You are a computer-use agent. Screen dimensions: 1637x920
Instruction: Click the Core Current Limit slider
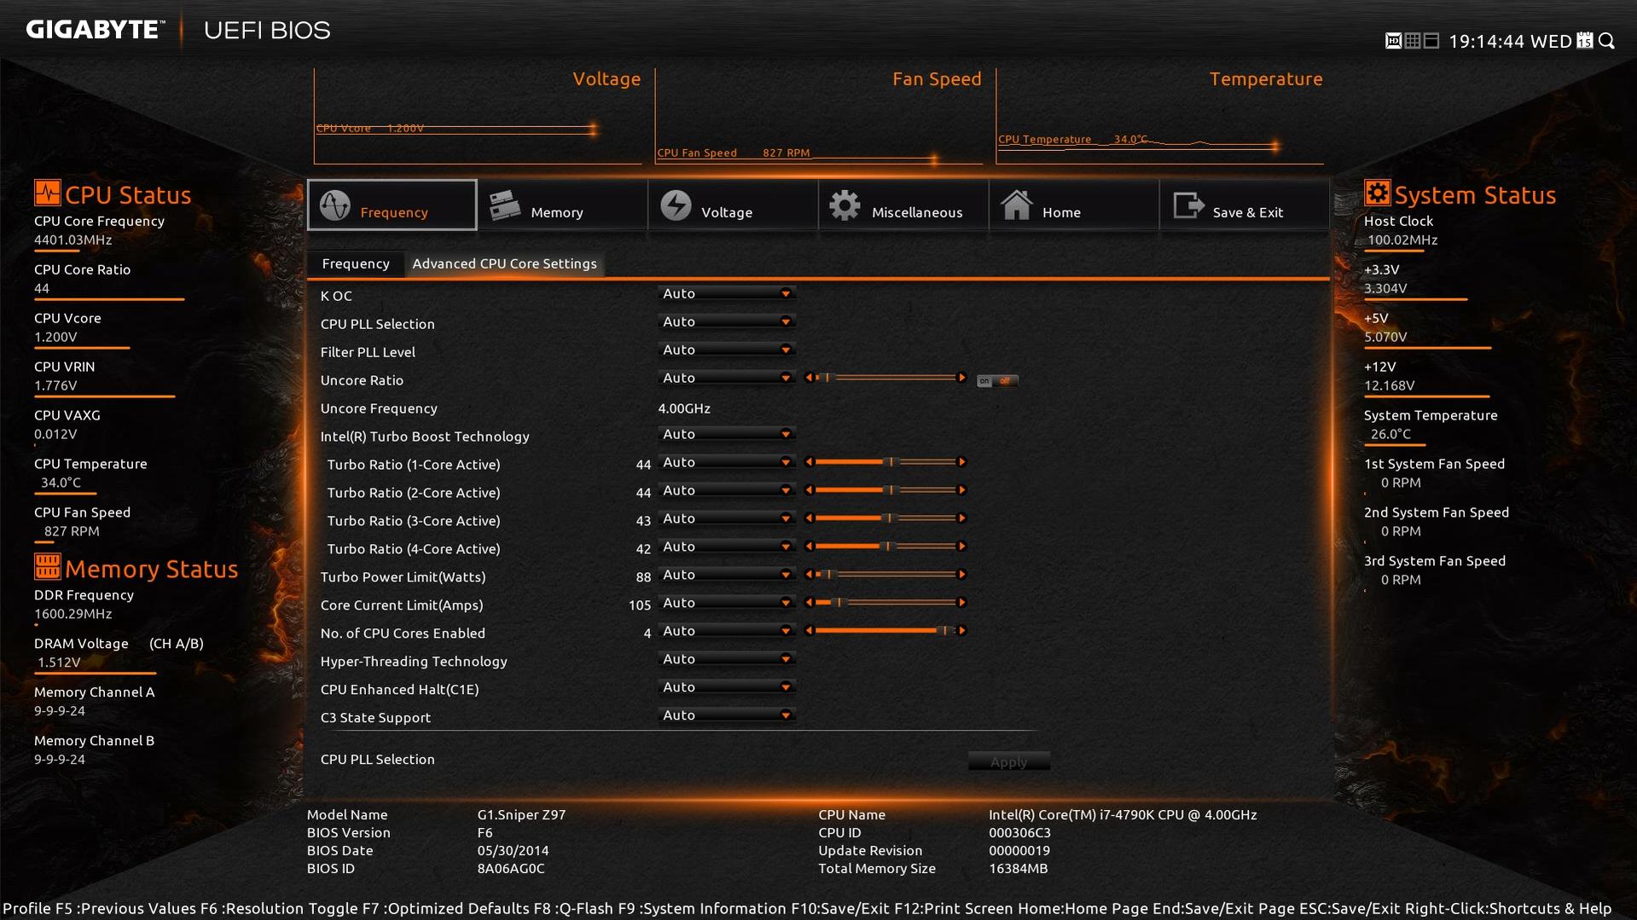[885, 603]
